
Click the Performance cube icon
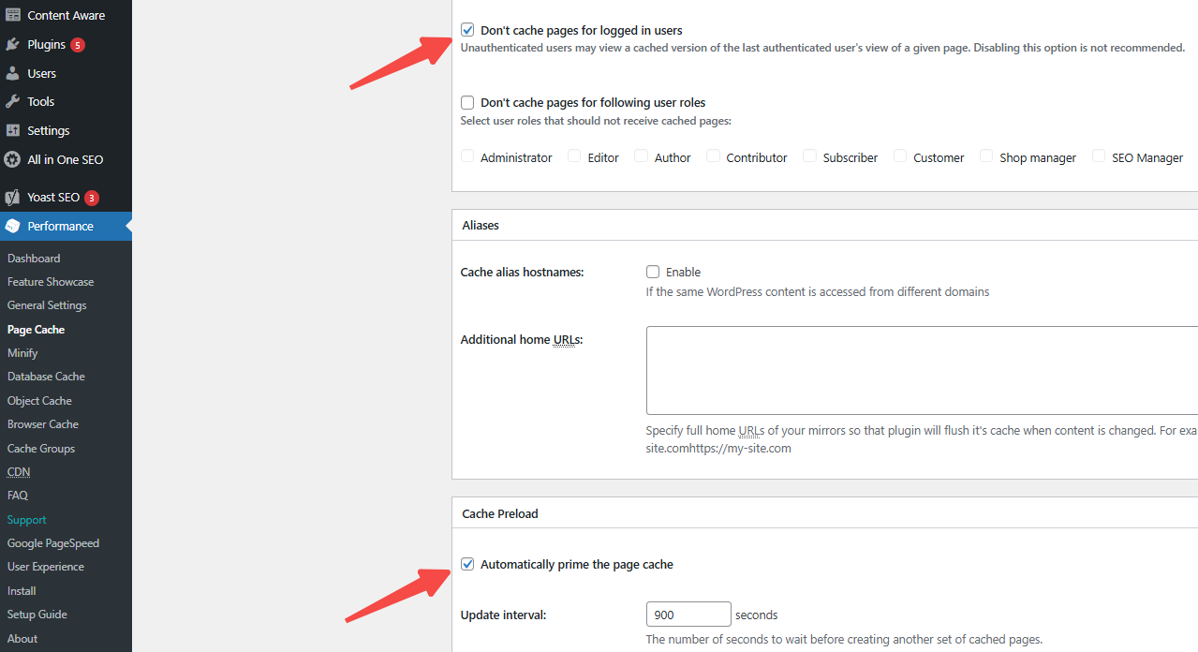coord(12,226)
